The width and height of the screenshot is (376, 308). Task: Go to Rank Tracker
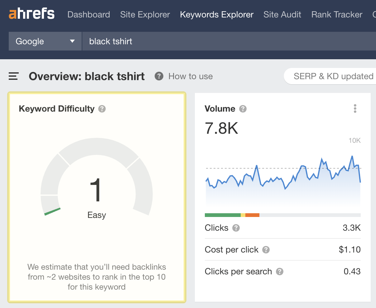[x=336, y=14]
